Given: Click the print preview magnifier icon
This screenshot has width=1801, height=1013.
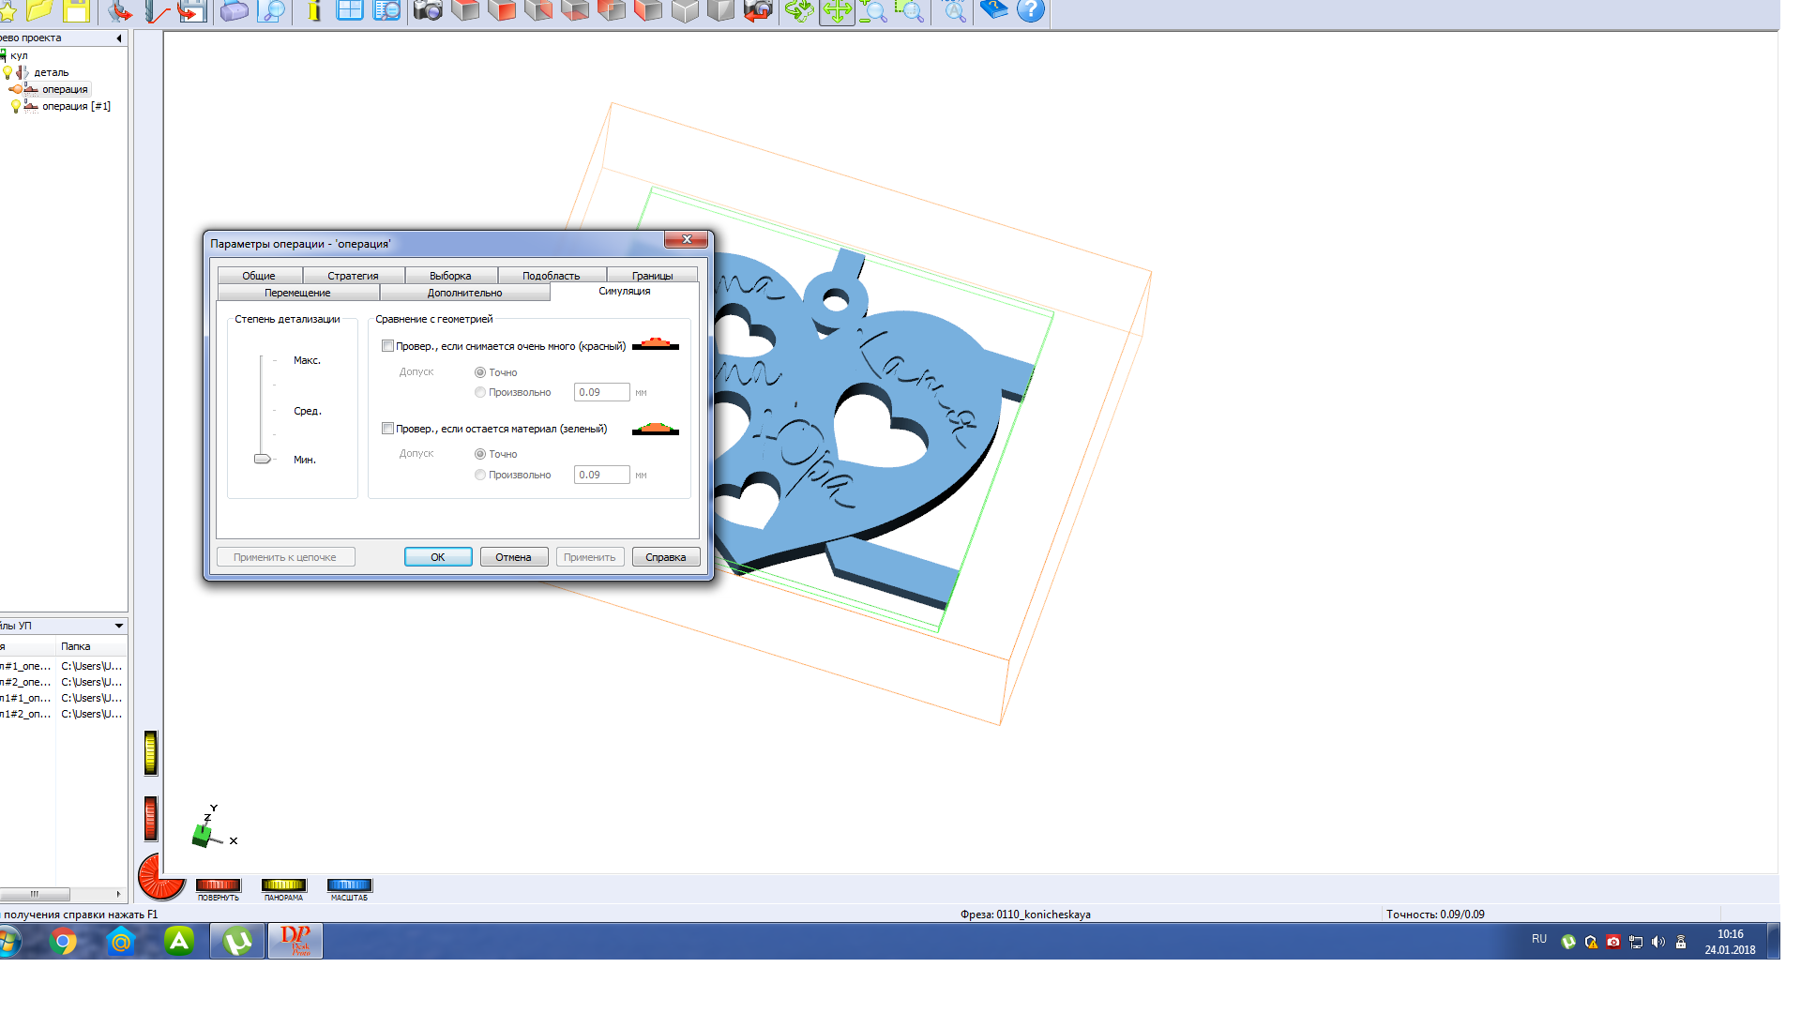Looking at the screenshot, I should (x=272, y=11).
